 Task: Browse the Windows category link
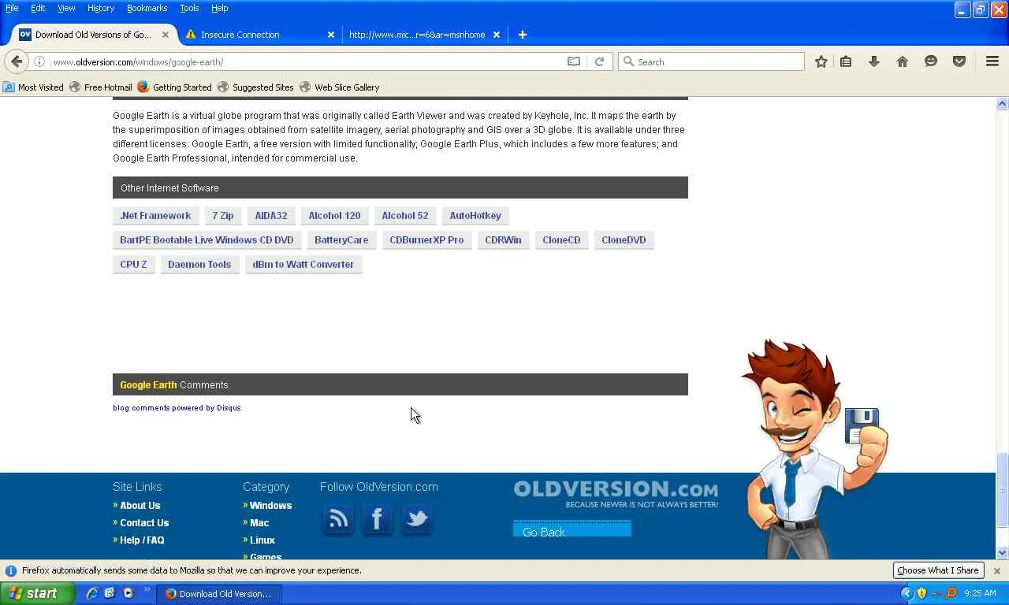coord(270,506)
